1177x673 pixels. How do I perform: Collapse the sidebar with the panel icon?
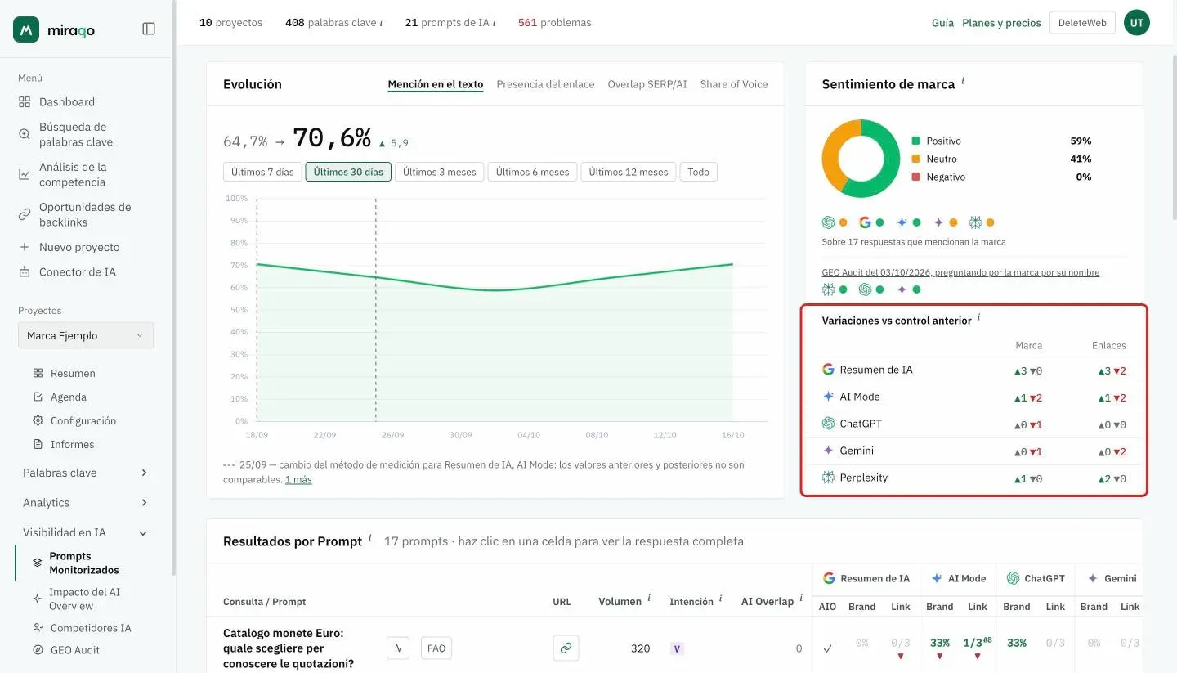[149, 29]
